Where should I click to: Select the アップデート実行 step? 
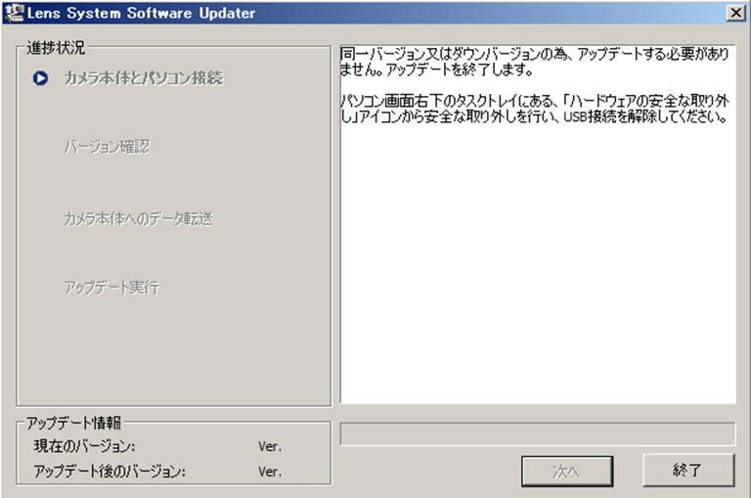(x=110, y=288)
